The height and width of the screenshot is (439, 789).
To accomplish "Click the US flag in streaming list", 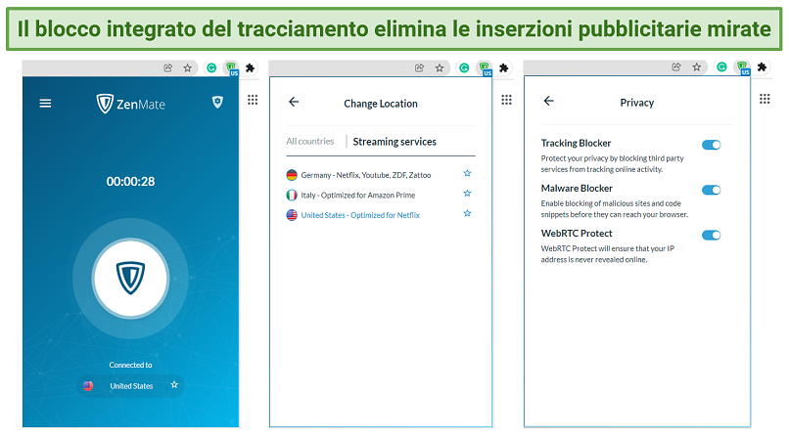I will [x=292, y=215].
